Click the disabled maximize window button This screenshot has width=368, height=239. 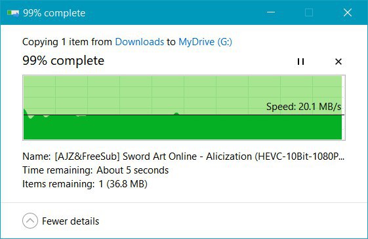[x=309, y=12]
